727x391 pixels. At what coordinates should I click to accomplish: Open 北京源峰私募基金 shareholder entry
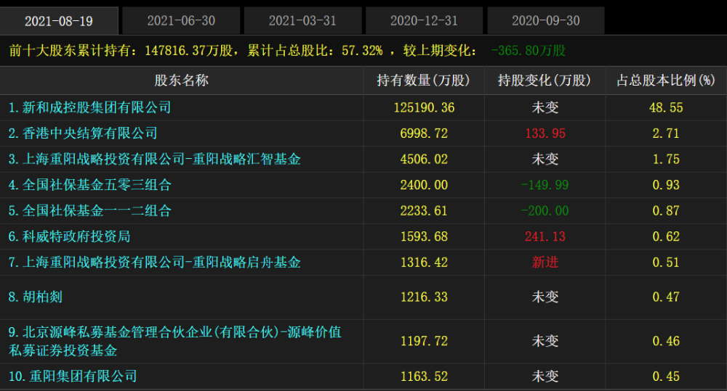tap(174, 341)
